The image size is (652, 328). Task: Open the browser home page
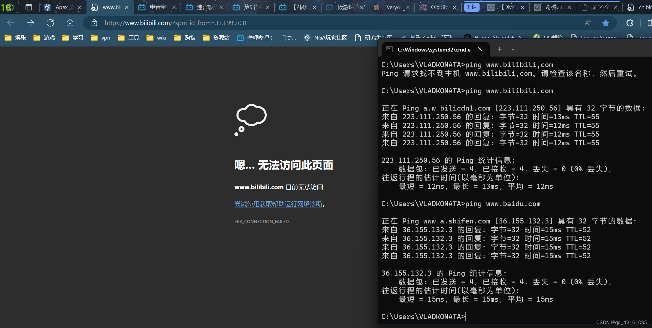tap(70, 23)
